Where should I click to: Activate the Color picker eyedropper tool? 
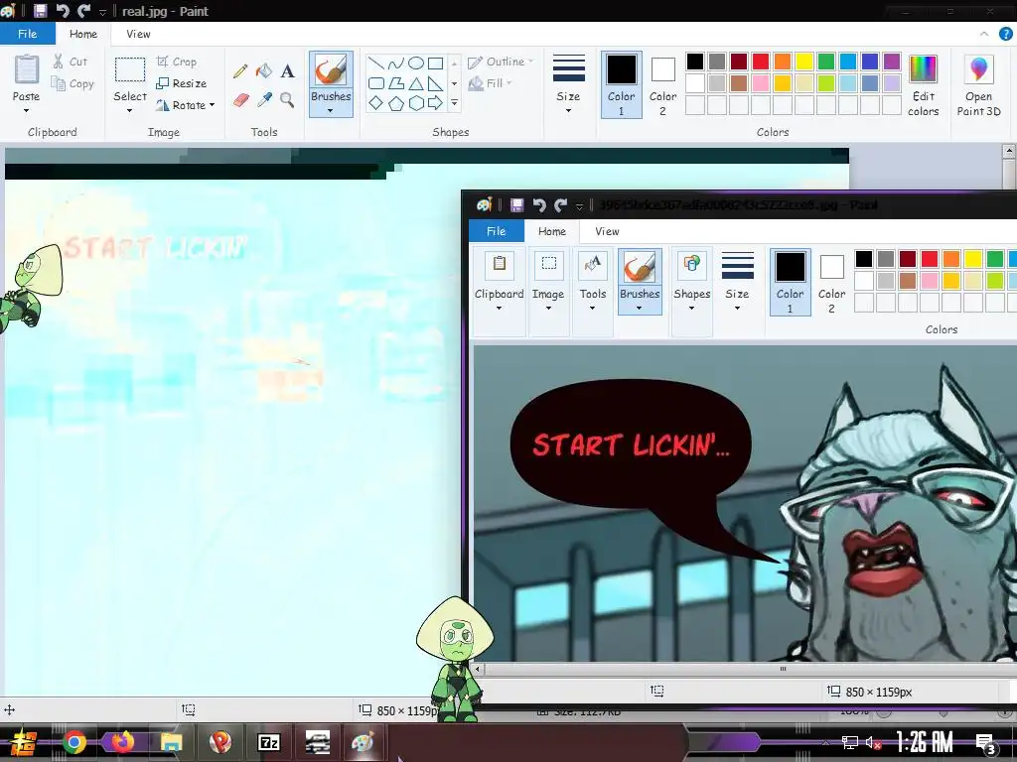click(x=264, y=100)
